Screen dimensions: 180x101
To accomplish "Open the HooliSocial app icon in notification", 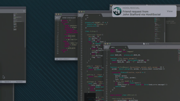I will (x=117, y=11).
